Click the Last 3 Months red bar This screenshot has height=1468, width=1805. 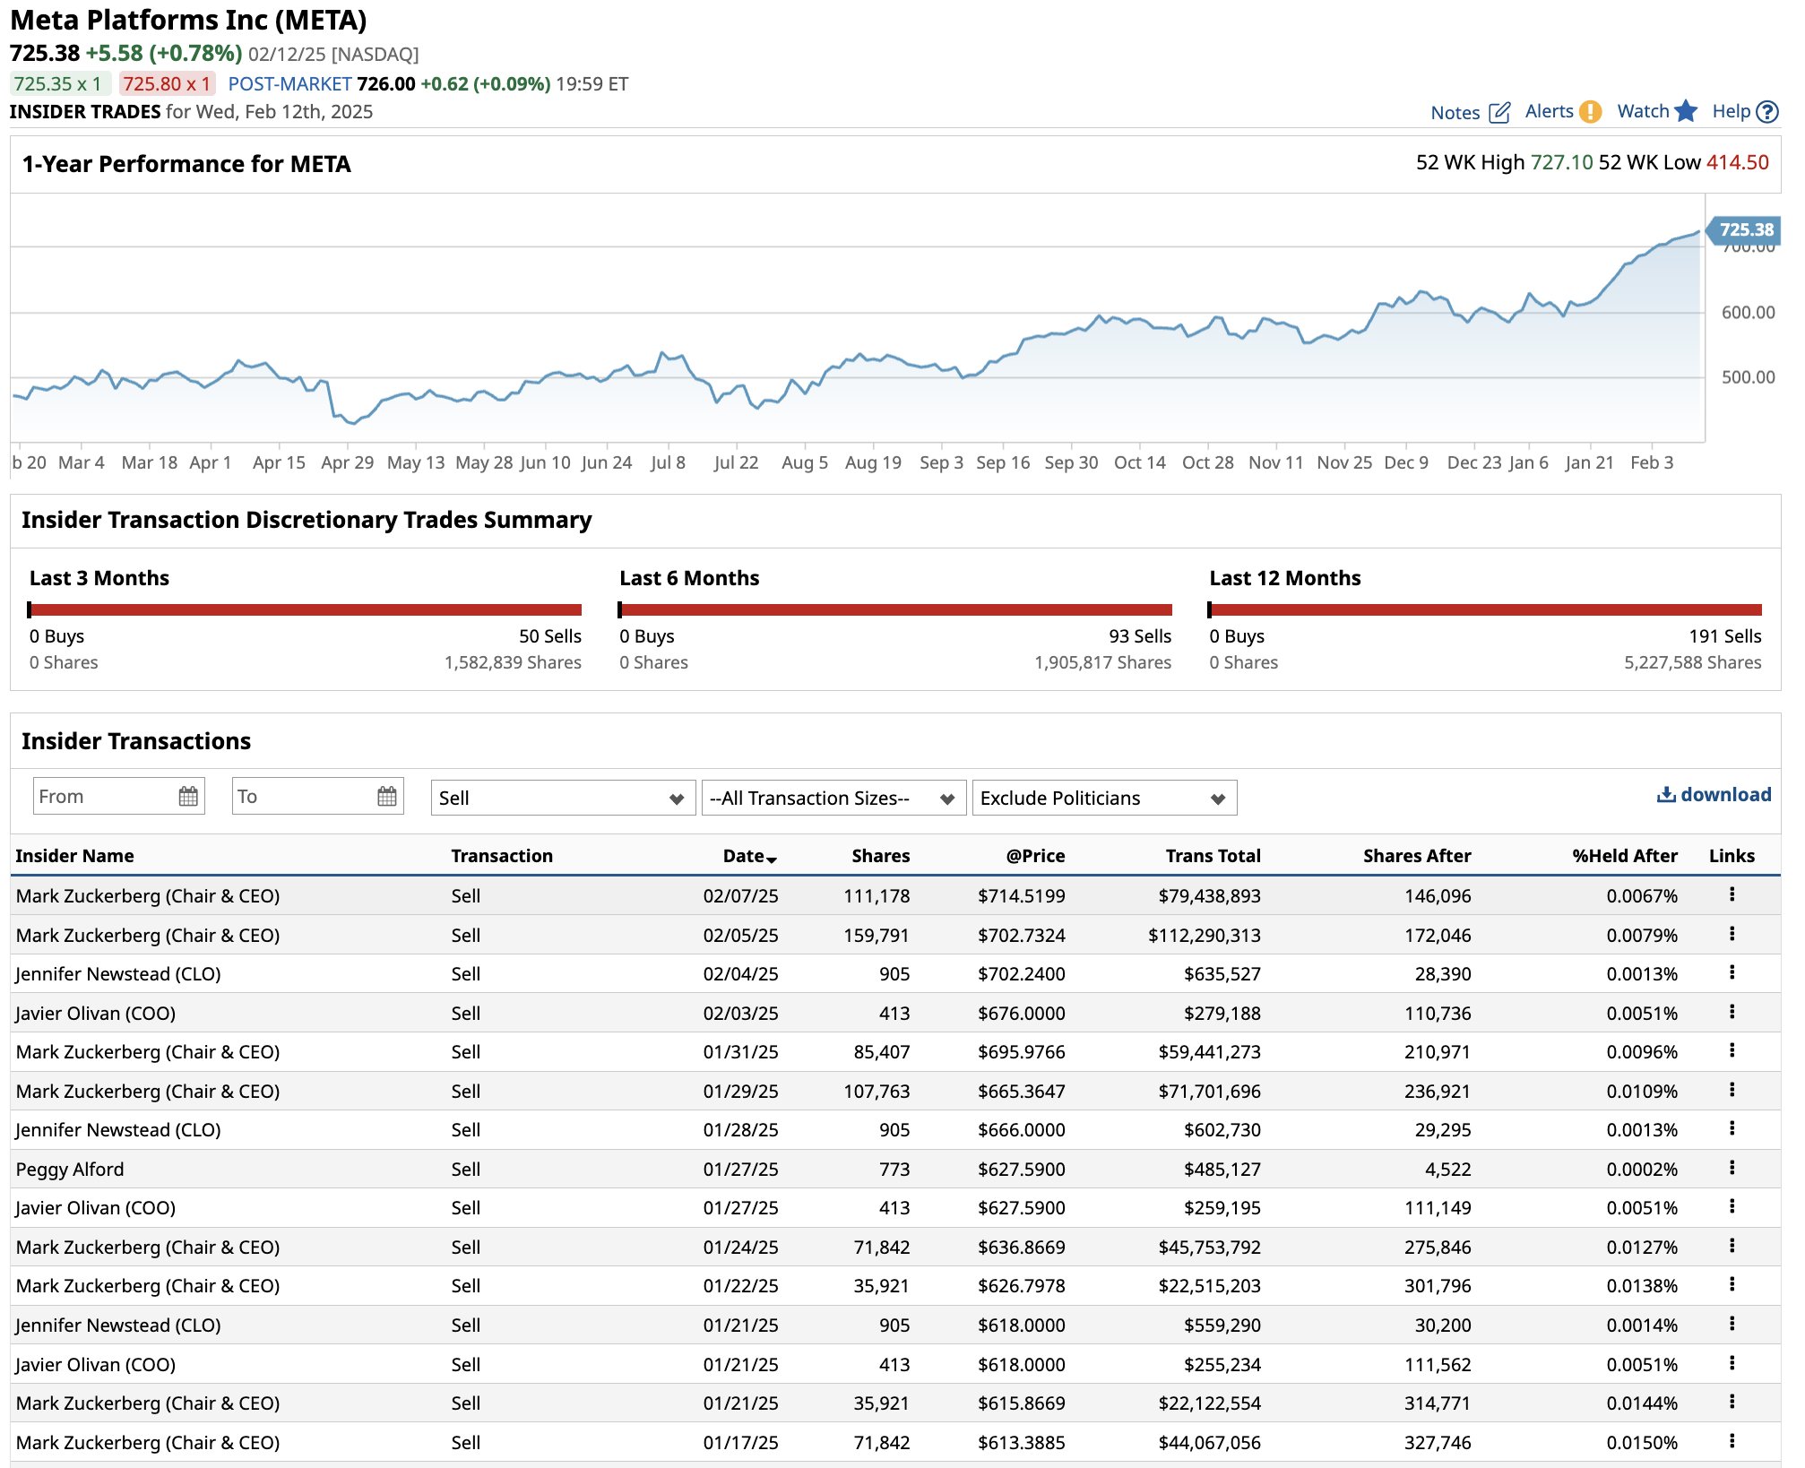tap(305, 609)
